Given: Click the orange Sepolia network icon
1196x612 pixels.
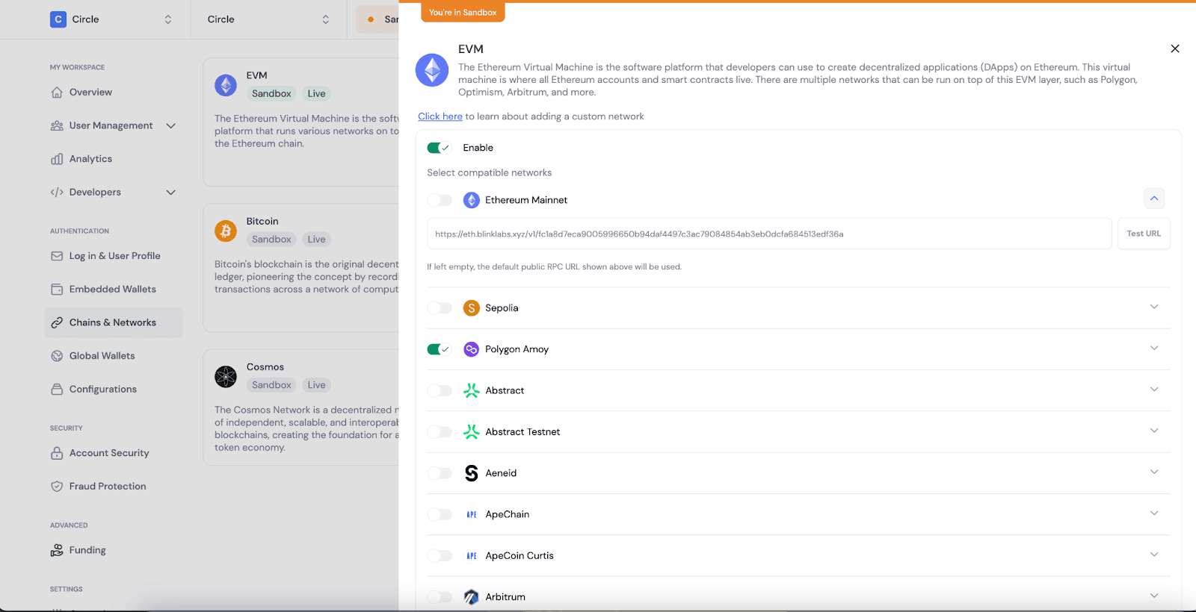Looking at the screenshot, I should coord(472,308).
